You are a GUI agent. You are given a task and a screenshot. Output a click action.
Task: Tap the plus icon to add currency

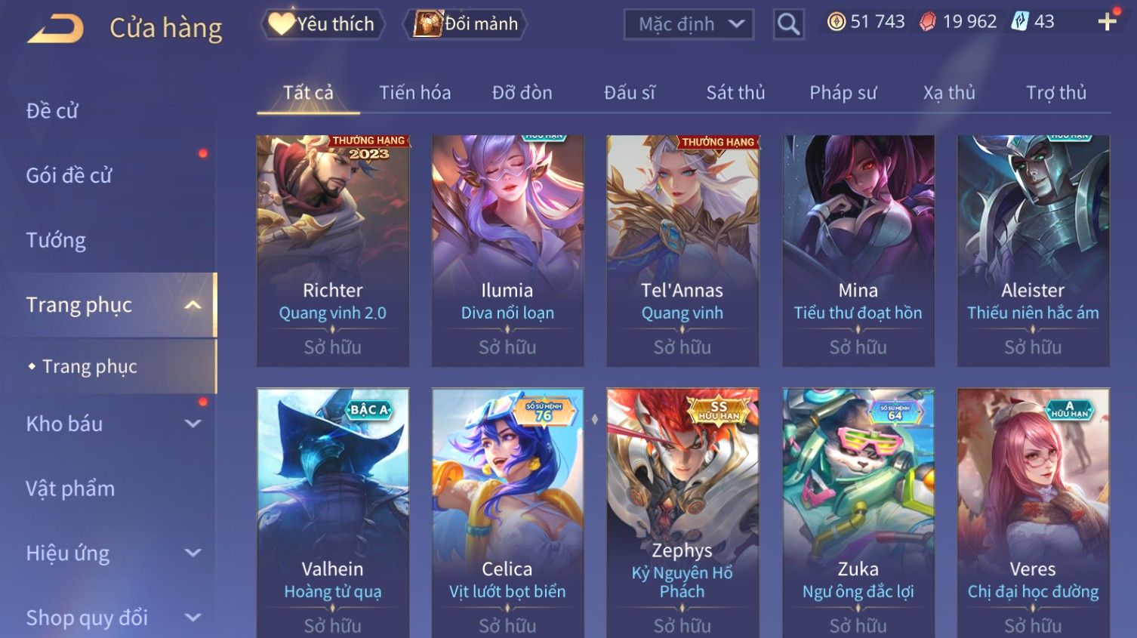click(x=1107, y=22)
